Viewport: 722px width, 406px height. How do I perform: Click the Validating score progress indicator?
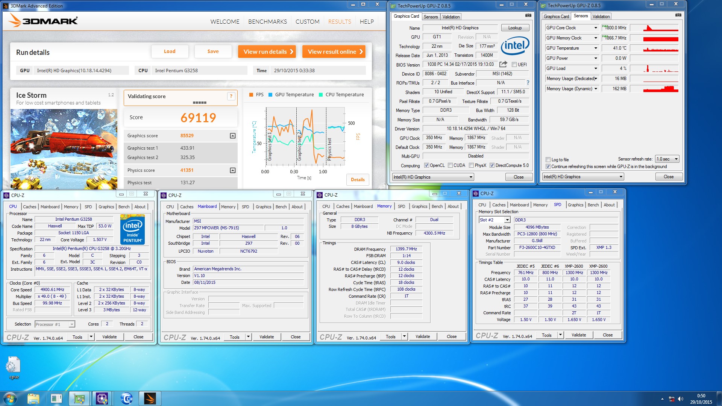point(199,103)
